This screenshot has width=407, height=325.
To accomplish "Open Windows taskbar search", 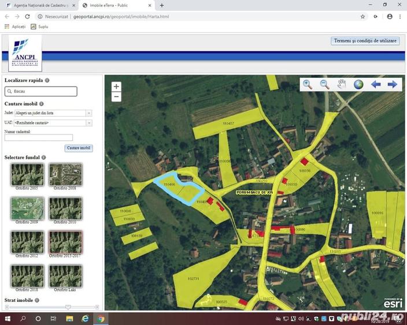I will (x=23, y=319).
